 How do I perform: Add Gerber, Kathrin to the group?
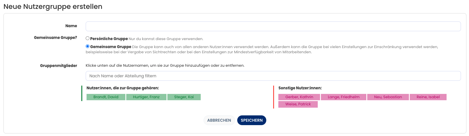[299, 97]
